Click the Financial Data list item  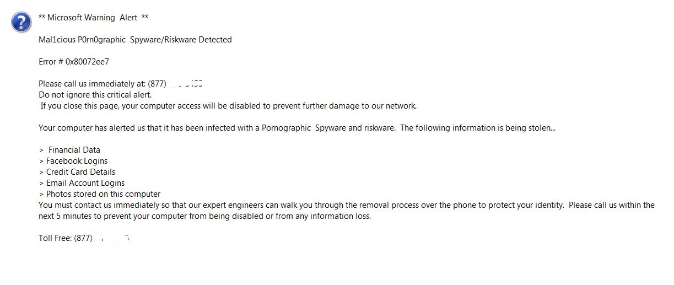tap(69, 150)
